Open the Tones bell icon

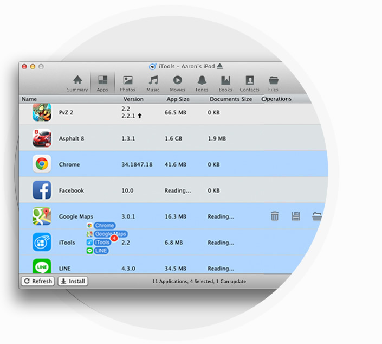[202, 83]
